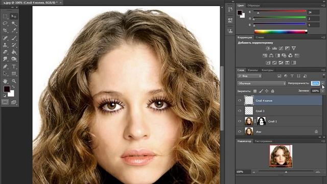The width and height of the screenshot is (327, 184).
Task: Add an Exposure adjustment
Action: (x=287, y=49)
